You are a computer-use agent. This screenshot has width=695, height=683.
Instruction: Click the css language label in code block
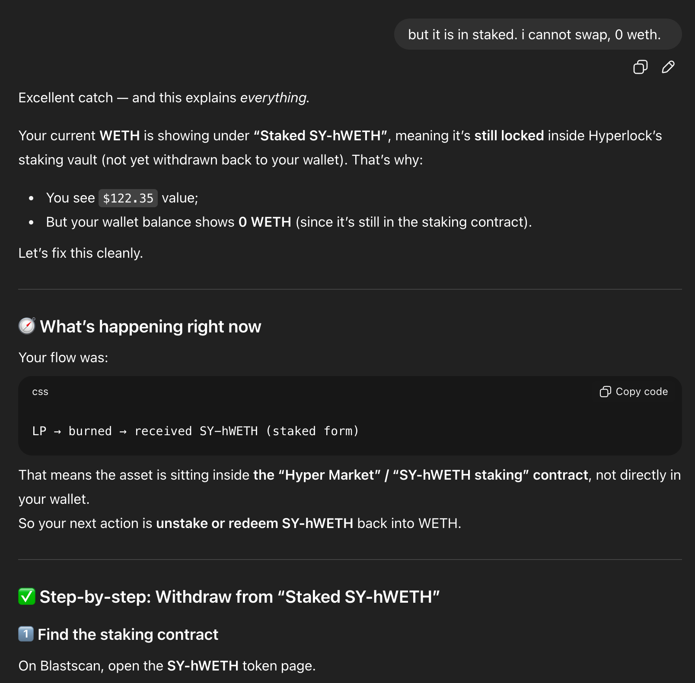[40, 392]
